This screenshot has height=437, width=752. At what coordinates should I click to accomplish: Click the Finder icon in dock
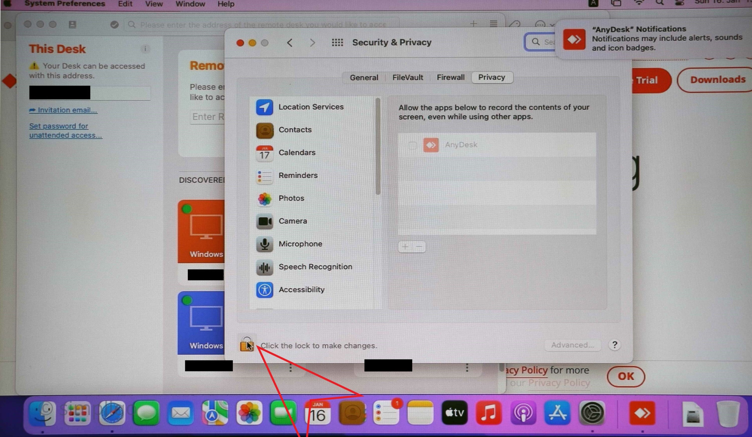click(x=44, y=414)
